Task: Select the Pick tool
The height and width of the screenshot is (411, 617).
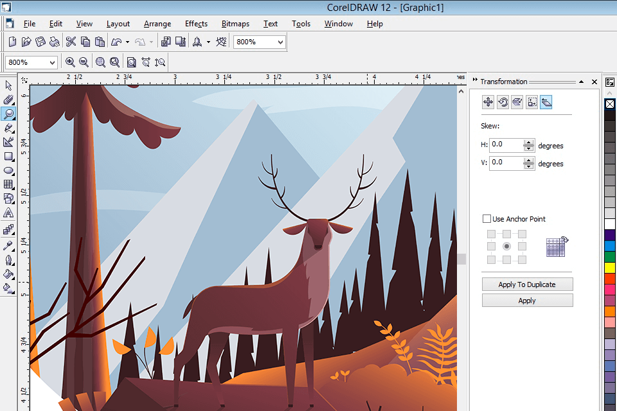Action: click(x=9, y=85)
